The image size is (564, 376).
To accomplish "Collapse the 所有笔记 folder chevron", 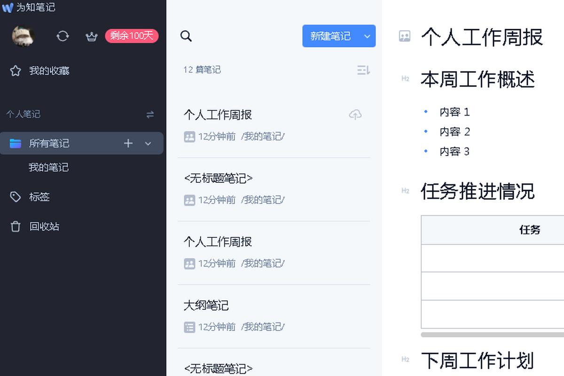I will pyautogui.click(x=148, y=143).
